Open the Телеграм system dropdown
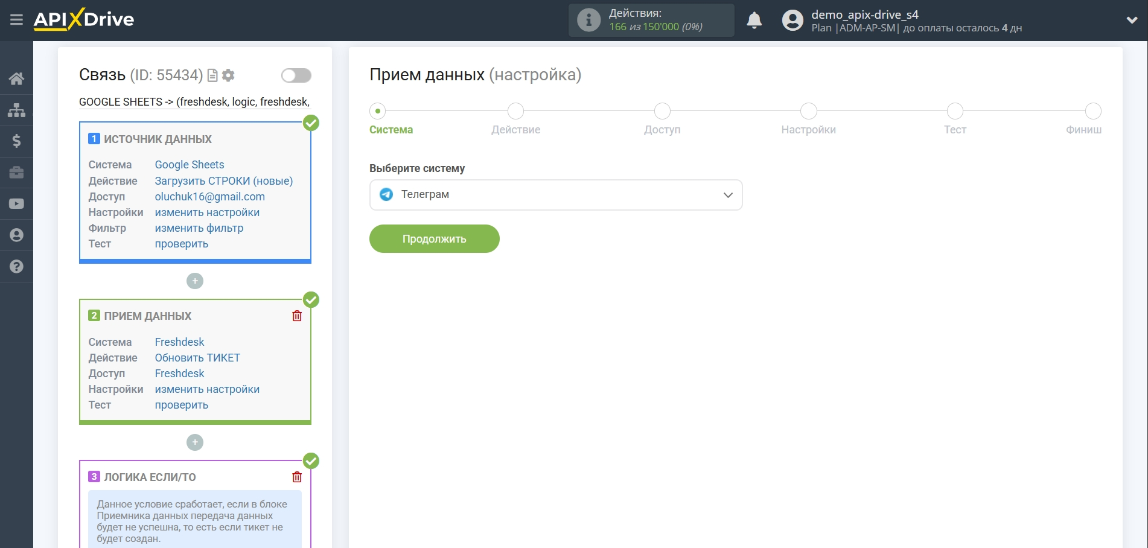 556,195
